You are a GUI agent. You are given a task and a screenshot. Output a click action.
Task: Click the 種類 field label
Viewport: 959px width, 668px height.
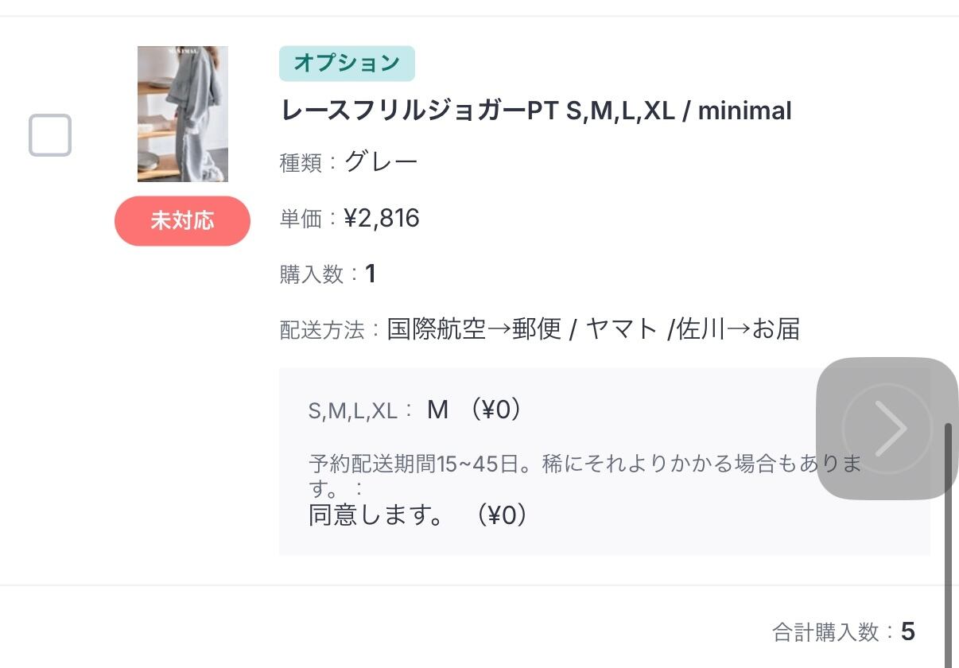pyautogui.click(x=300, y=164)
